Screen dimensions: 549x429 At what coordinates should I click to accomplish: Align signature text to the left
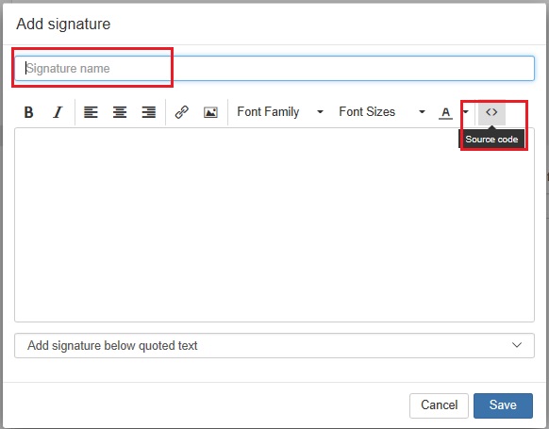pyautogui.click(x=91, y=112)
